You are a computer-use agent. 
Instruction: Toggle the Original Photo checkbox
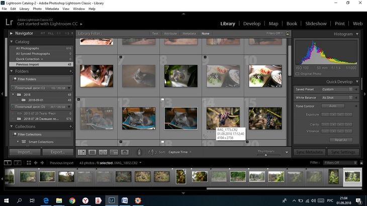[297, 74]
